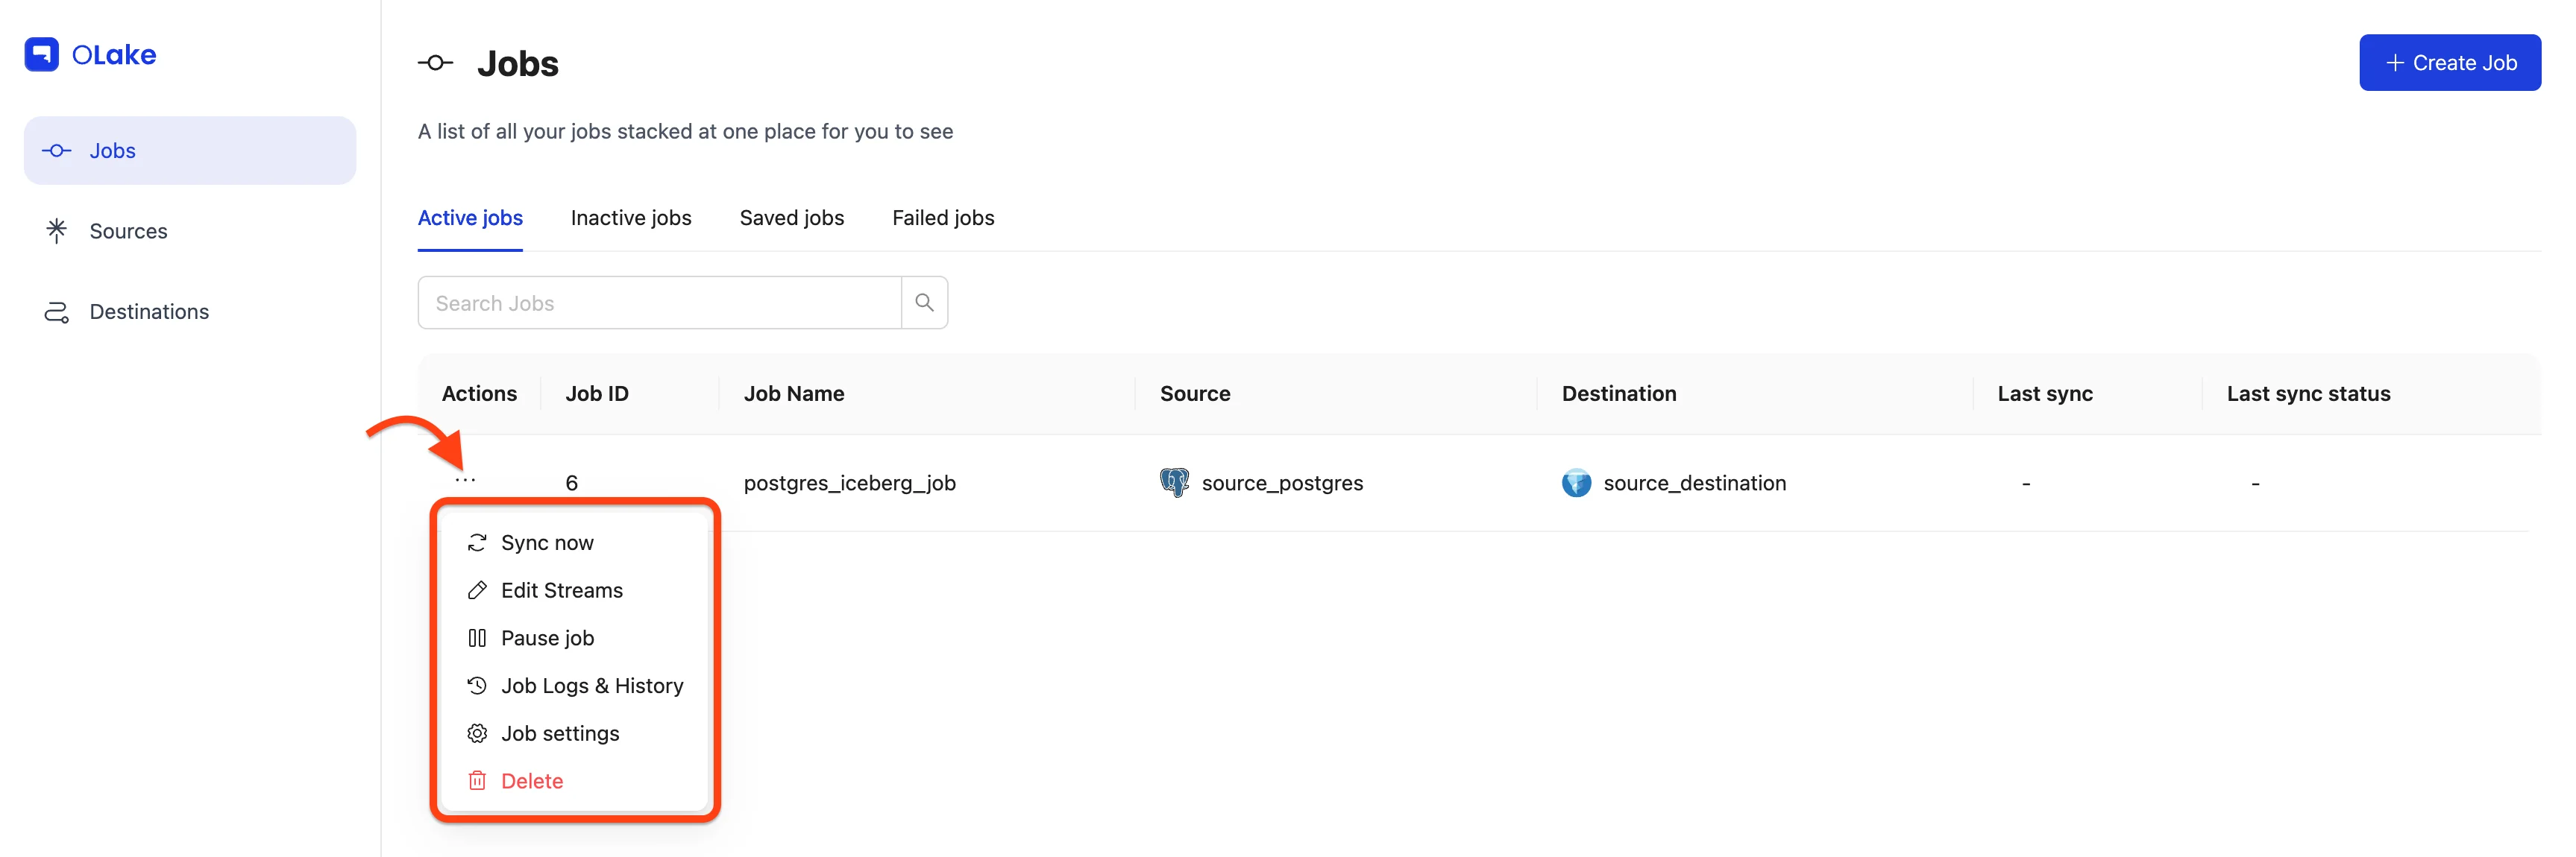Click Pause job in dropdown

(x=547, y=638)
